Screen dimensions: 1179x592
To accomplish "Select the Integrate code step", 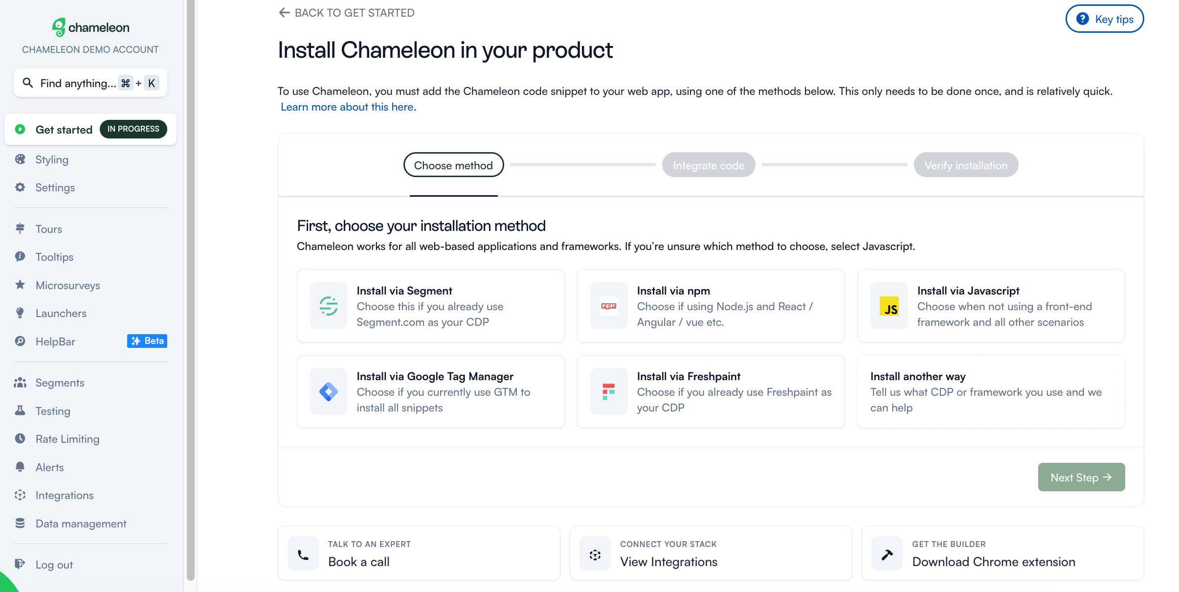I will (x=709, y=165).
